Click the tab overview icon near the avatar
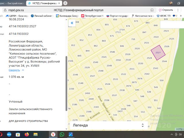This screenshot has width=184, height=138. pyautogui.click(x=179, y=3)
